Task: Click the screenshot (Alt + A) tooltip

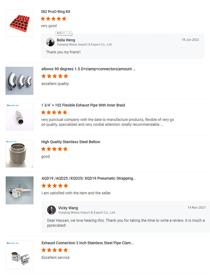Action: 64,33
